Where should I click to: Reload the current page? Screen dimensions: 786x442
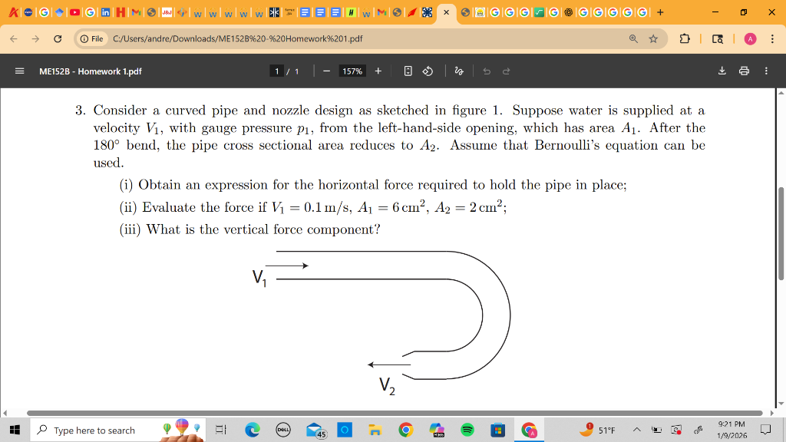point(58,38)
